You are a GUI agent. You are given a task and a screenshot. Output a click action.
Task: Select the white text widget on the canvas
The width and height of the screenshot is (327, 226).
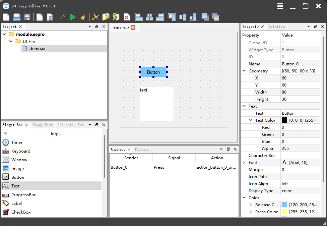pyautogui.click(x=156, y=104)
